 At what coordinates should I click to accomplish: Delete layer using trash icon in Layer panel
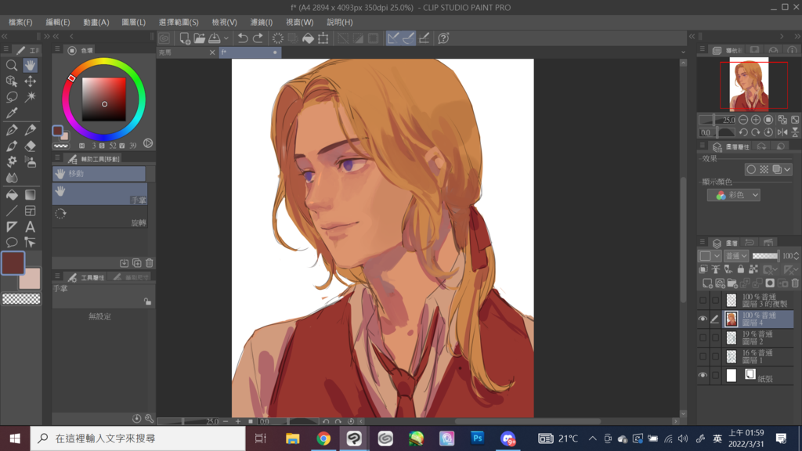tap(795, 283)
